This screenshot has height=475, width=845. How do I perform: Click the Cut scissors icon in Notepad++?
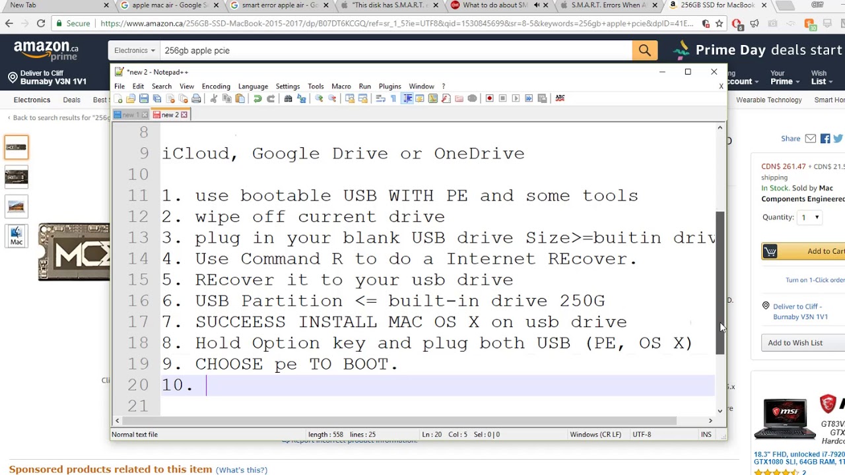(214, 98)
